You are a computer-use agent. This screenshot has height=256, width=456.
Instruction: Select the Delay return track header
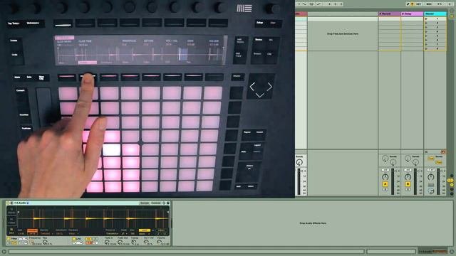412,14
